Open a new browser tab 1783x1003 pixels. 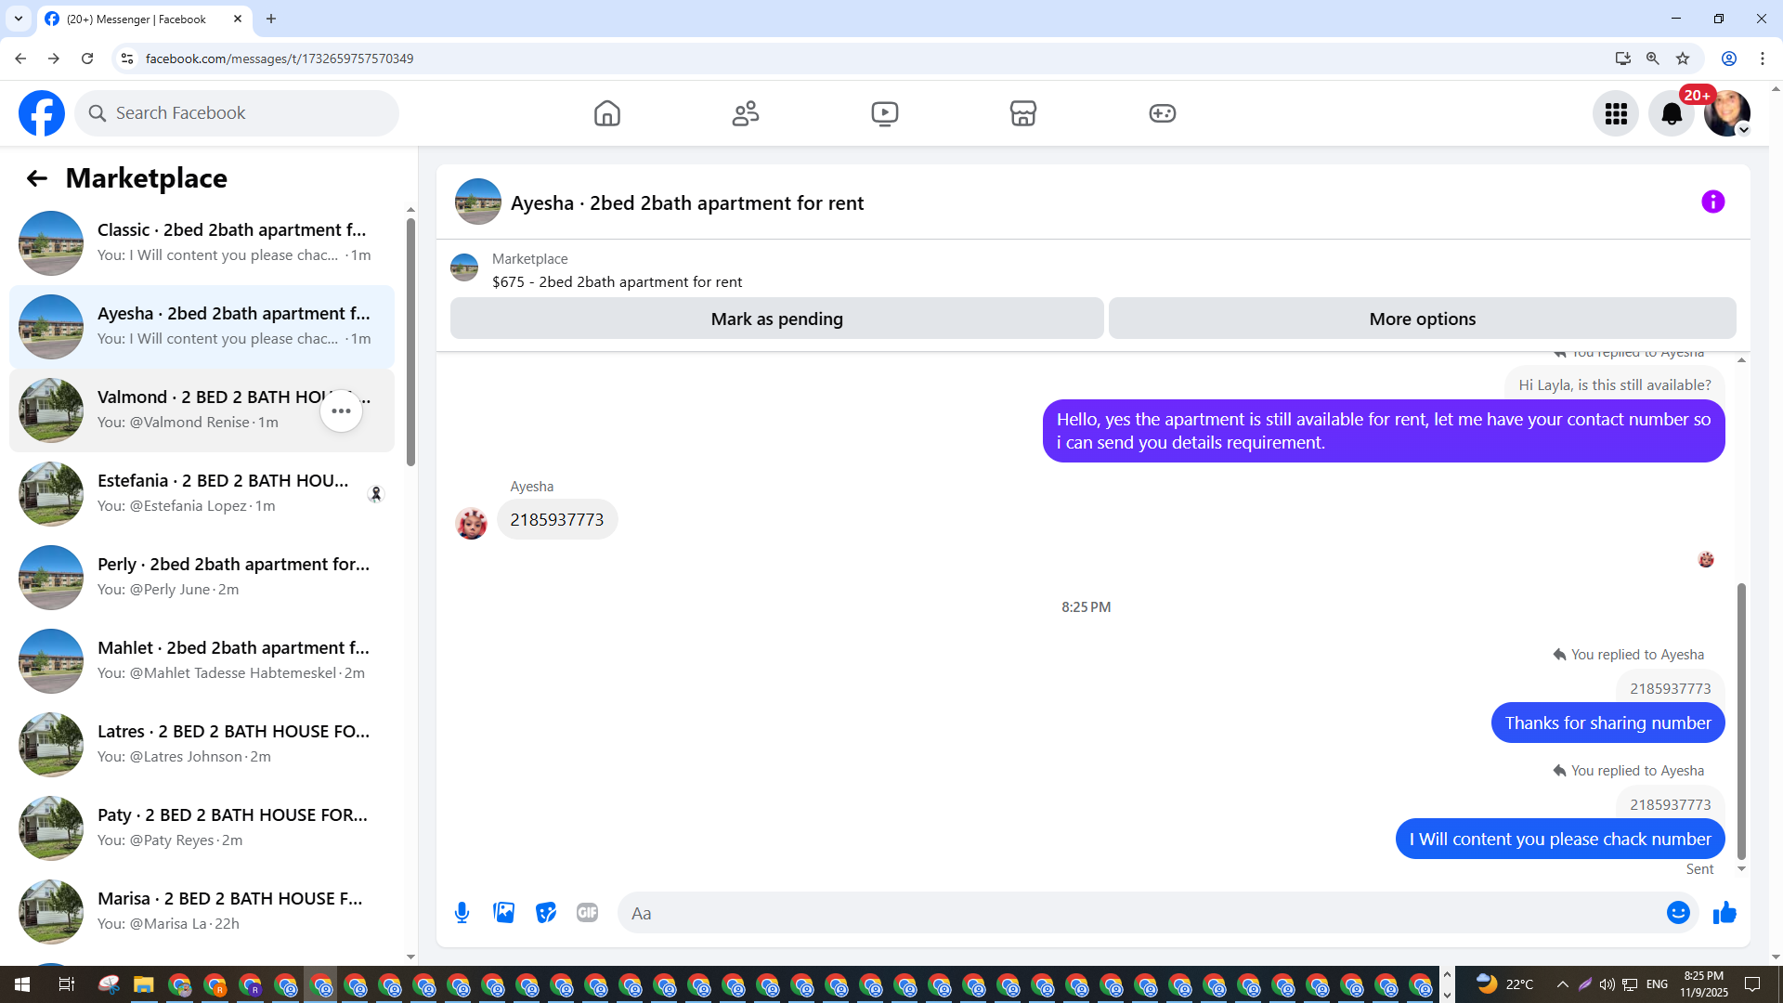[x=271, y=19]
